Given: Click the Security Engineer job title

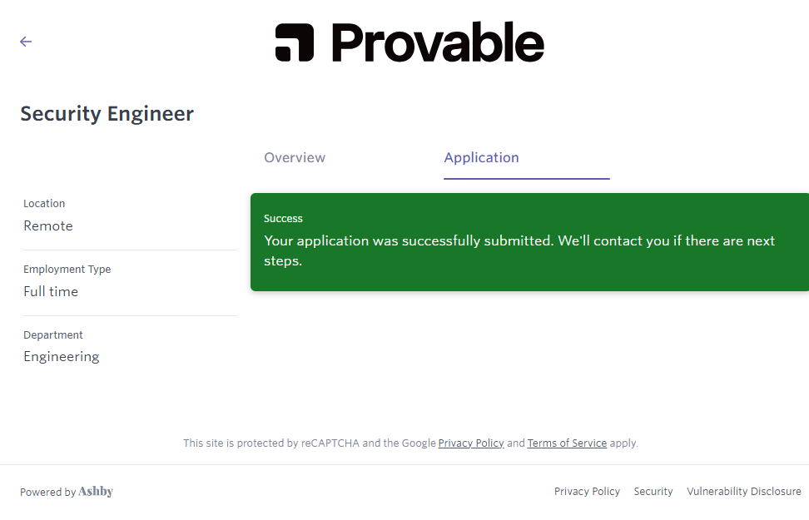Looking at the screenshot, I should click(107, 114).
